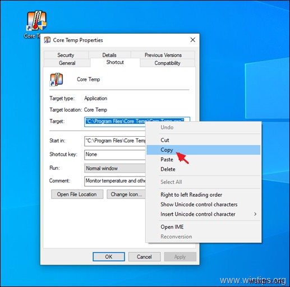Expand Insert Unicode control character submenu

(x=203, y=214)
